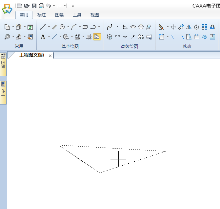Image resolution: width=220 pixels, height=209 pixels.
Task: Expand the Zoom tool dropdown arrow
Action: (13, 37)
